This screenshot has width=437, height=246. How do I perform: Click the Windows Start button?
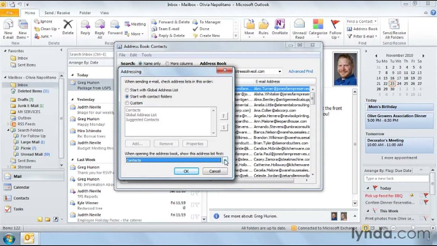(x=9, y=238)
